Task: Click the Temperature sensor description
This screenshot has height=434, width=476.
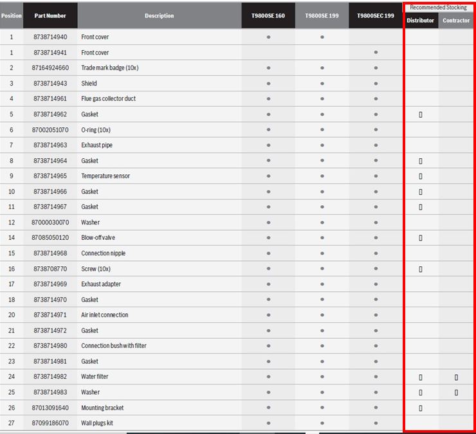Action: [x=105, y=176]
